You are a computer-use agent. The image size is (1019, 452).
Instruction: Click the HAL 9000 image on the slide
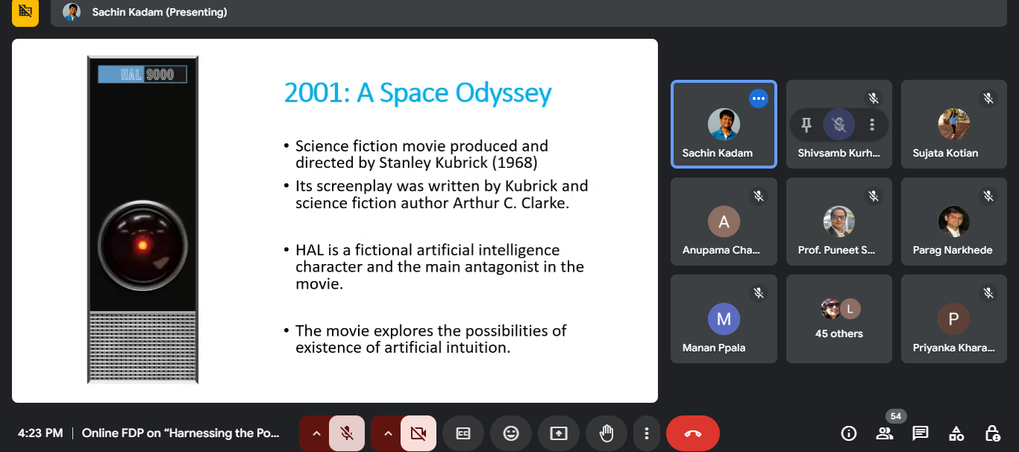142,220
